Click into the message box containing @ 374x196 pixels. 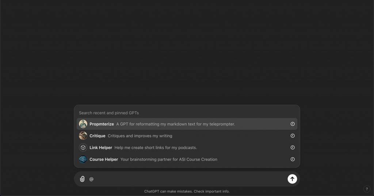183,179
